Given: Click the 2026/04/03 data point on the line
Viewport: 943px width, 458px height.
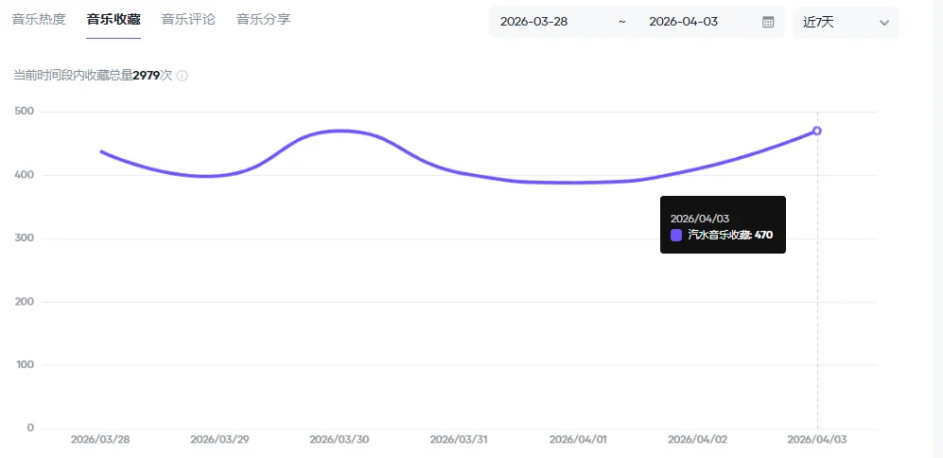Looking at the screenshot, I should [x=816, y=131].
